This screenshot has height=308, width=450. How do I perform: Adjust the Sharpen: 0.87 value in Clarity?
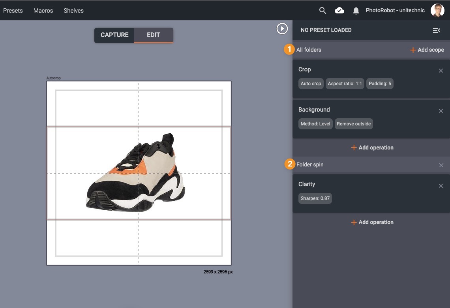[x=315, y=198]
